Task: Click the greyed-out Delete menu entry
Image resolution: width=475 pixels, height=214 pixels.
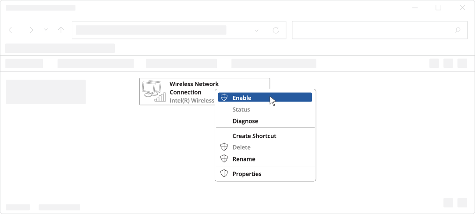Action: tap(241, 147)
